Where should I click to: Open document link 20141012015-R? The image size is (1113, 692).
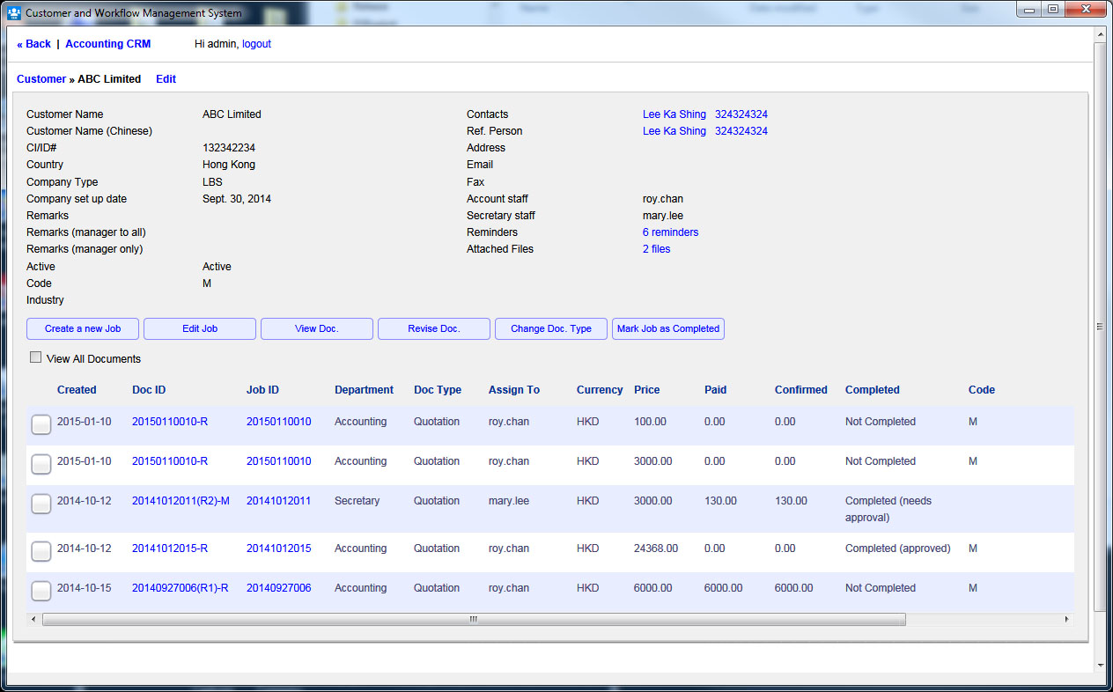[170, 548]
